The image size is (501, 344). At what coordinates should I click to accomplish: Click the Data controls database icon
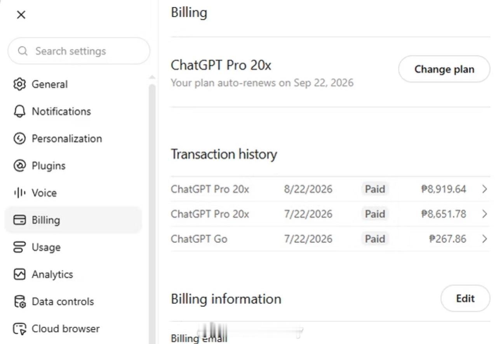19,301
